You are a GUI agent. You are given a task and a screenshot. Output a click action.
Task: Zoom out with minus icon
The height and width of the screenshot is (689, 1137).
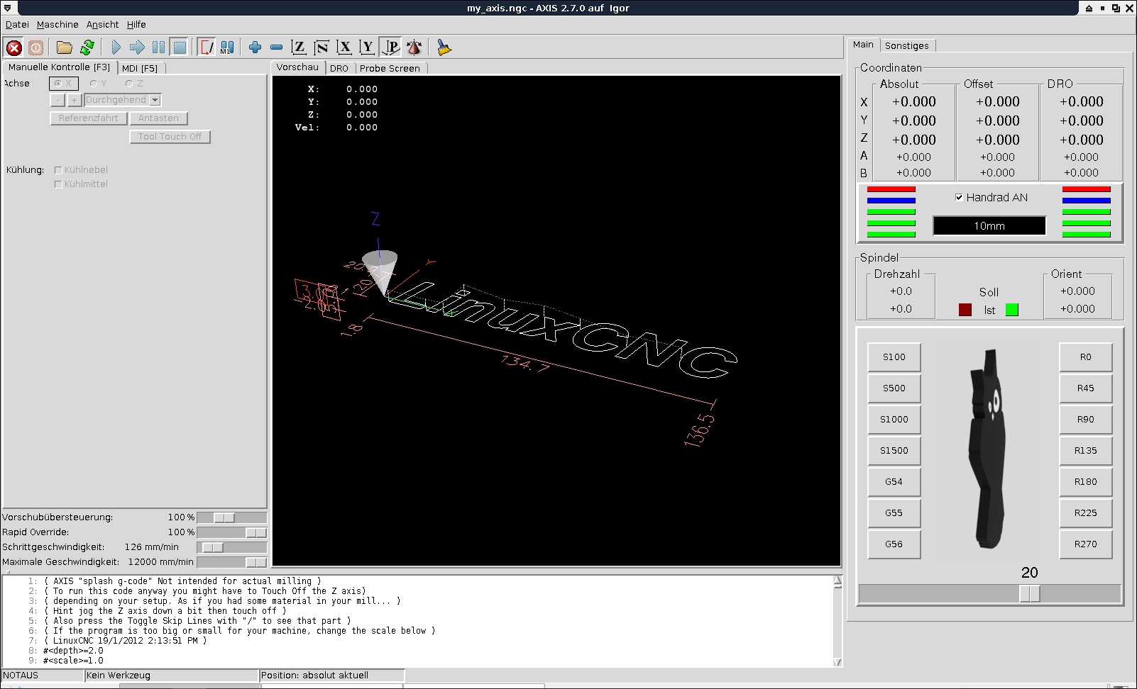pos(277,47)
